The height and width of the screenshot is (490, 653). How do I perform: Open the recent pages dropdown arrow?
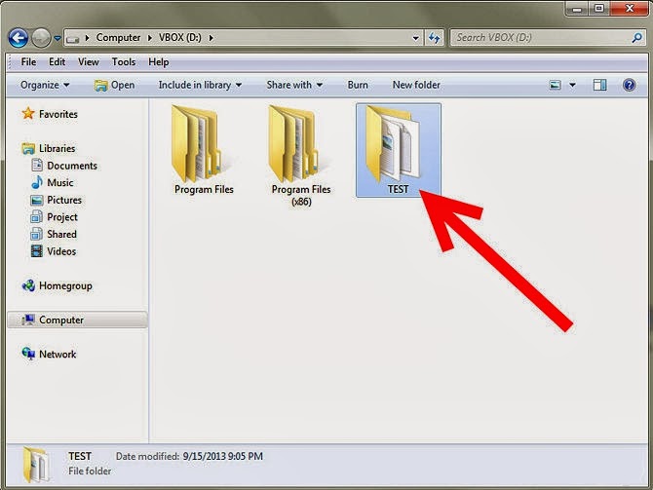point(58,38)
